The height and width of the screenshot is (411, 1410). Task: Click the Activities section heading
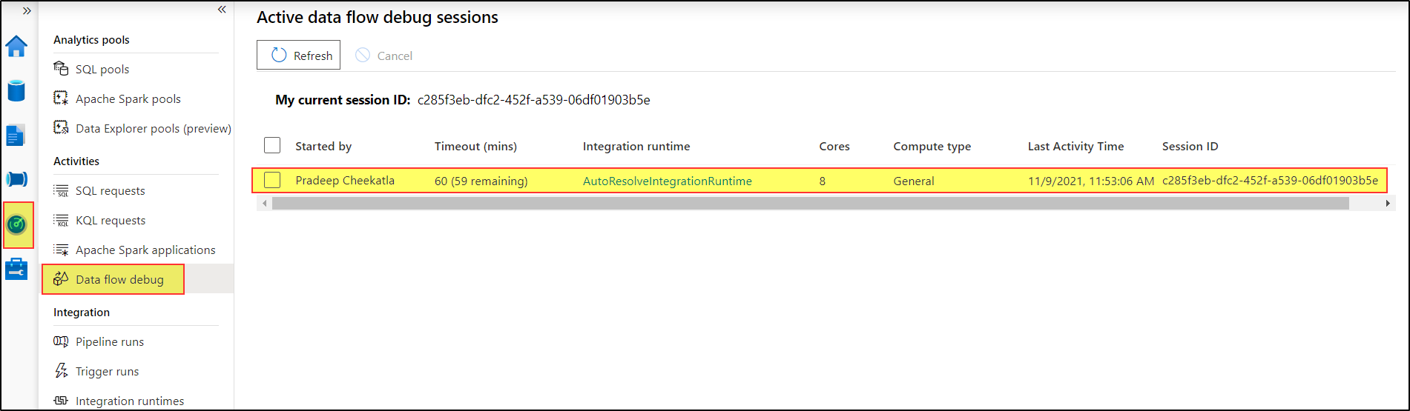[76, 161]
